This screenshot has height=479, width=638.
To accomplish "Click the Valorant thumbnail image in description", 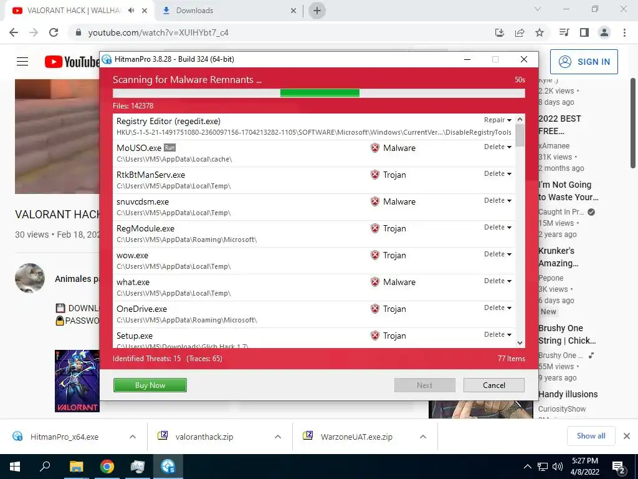I will [x=77, y=381].
